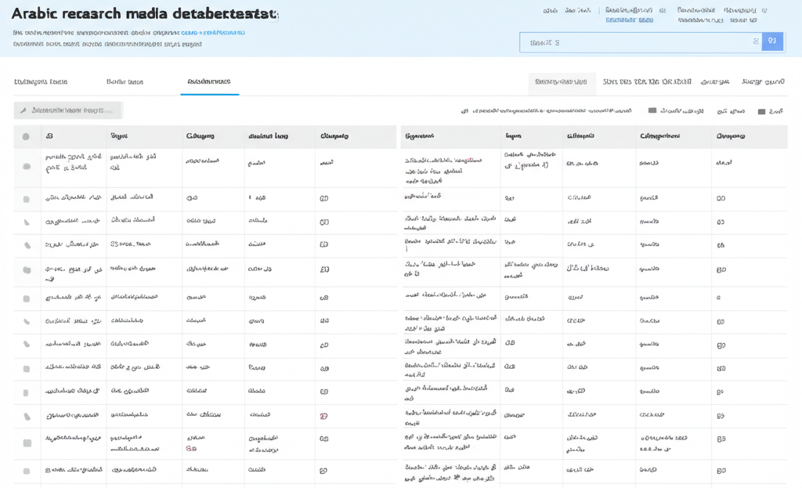The height and width of the screenshot is (488, 802).
Task: Open the blue hyperlink in the header subtitle
Action: point(213,33)
